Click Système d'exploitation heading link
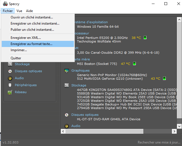 pos(91,22)
